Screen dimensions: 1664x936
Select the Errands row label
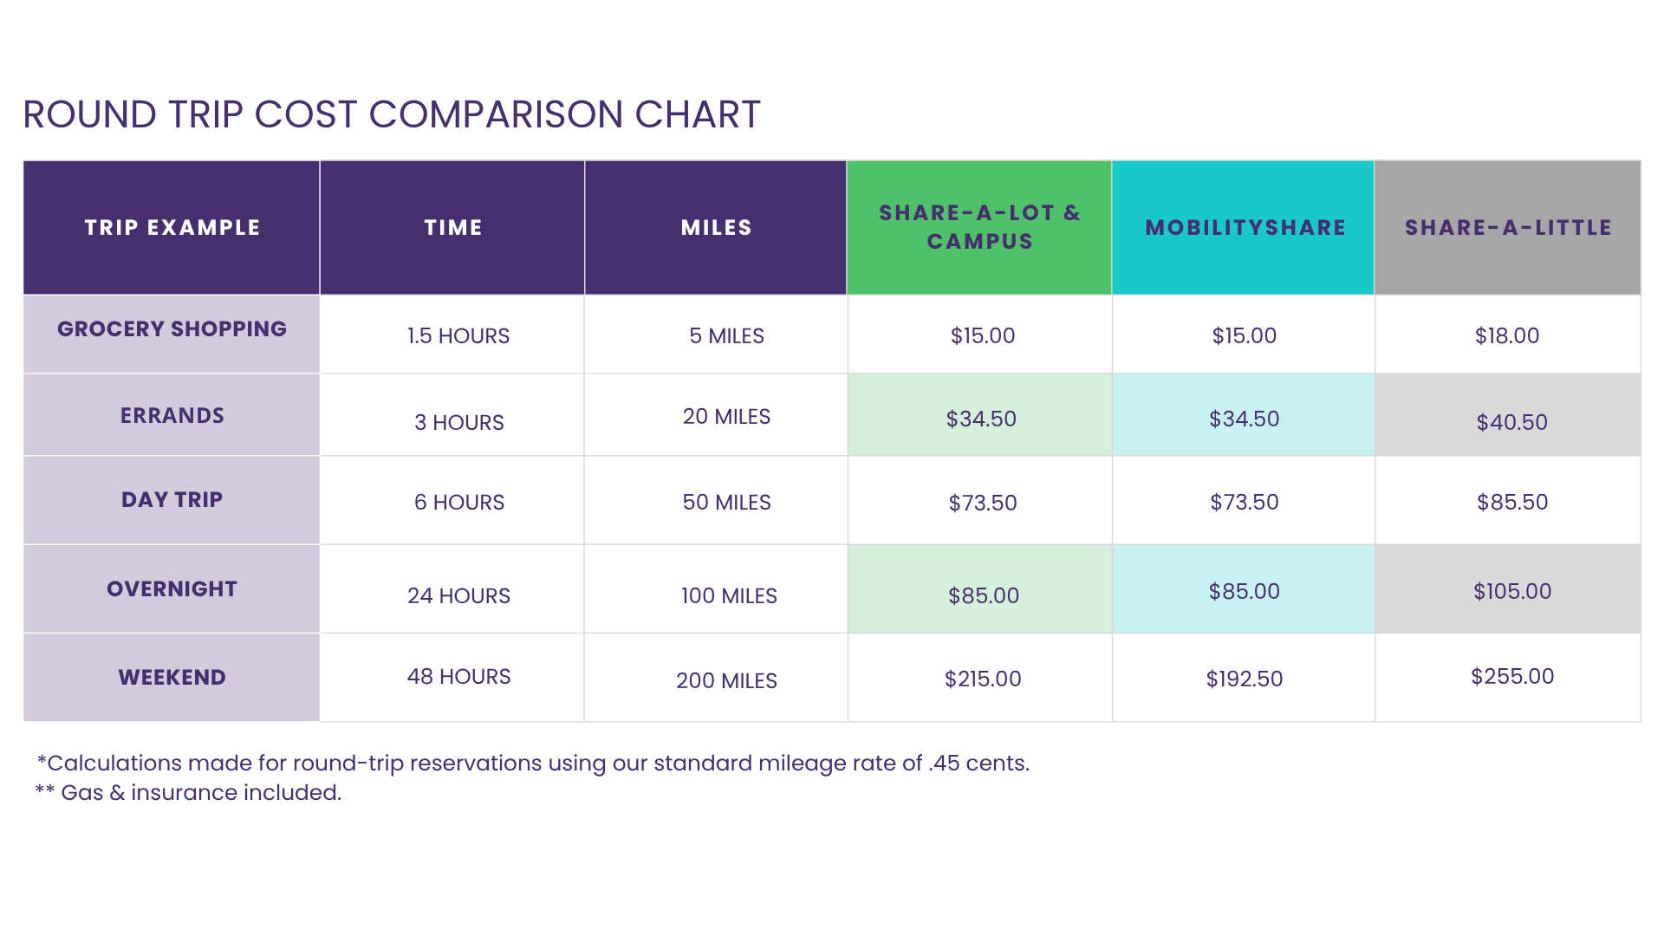click(172, 416)
